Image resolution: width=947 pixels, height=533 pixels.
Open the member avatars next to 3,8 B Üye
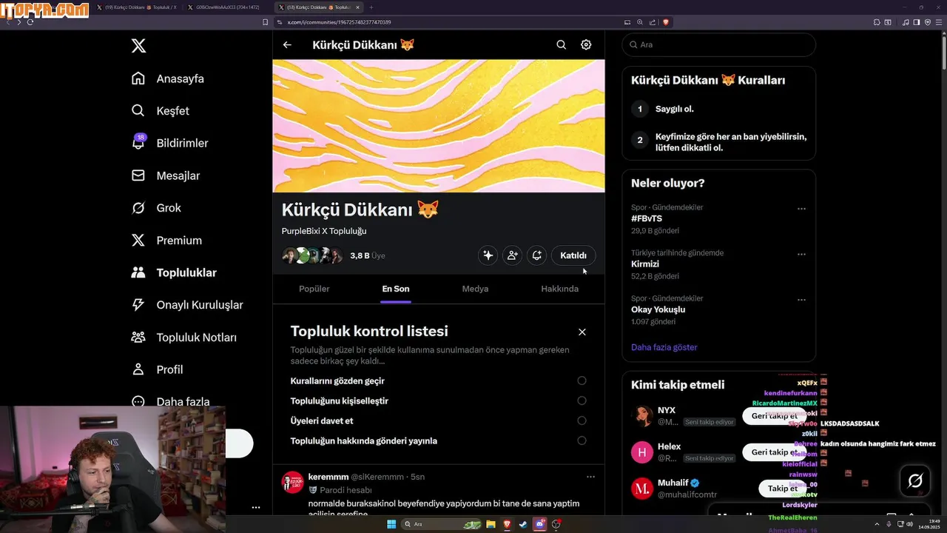(x=313, y=255)
